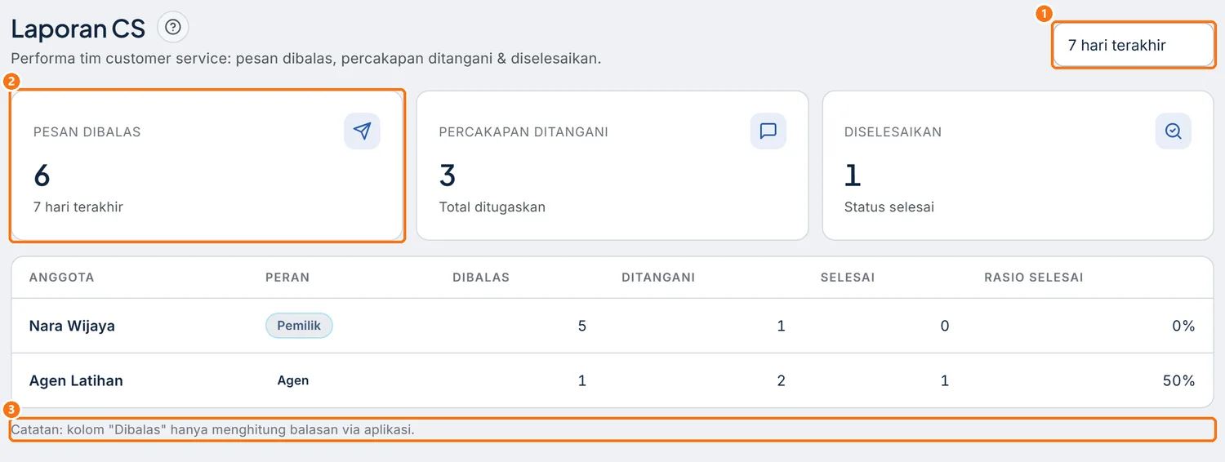Image resolution: width=1225 pixels, height=462 pixels.
Task: Click the Selesai column header
Action: point(848,278)
